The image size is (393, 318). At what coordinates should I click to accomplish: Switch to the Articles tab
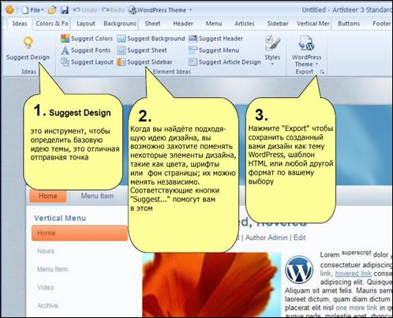pos(245,24)
